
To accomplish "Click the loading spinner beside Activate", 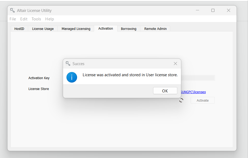I will tap(181, 100).
